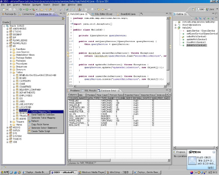Switch to the DBIO perspective

(x=200, y=9)
